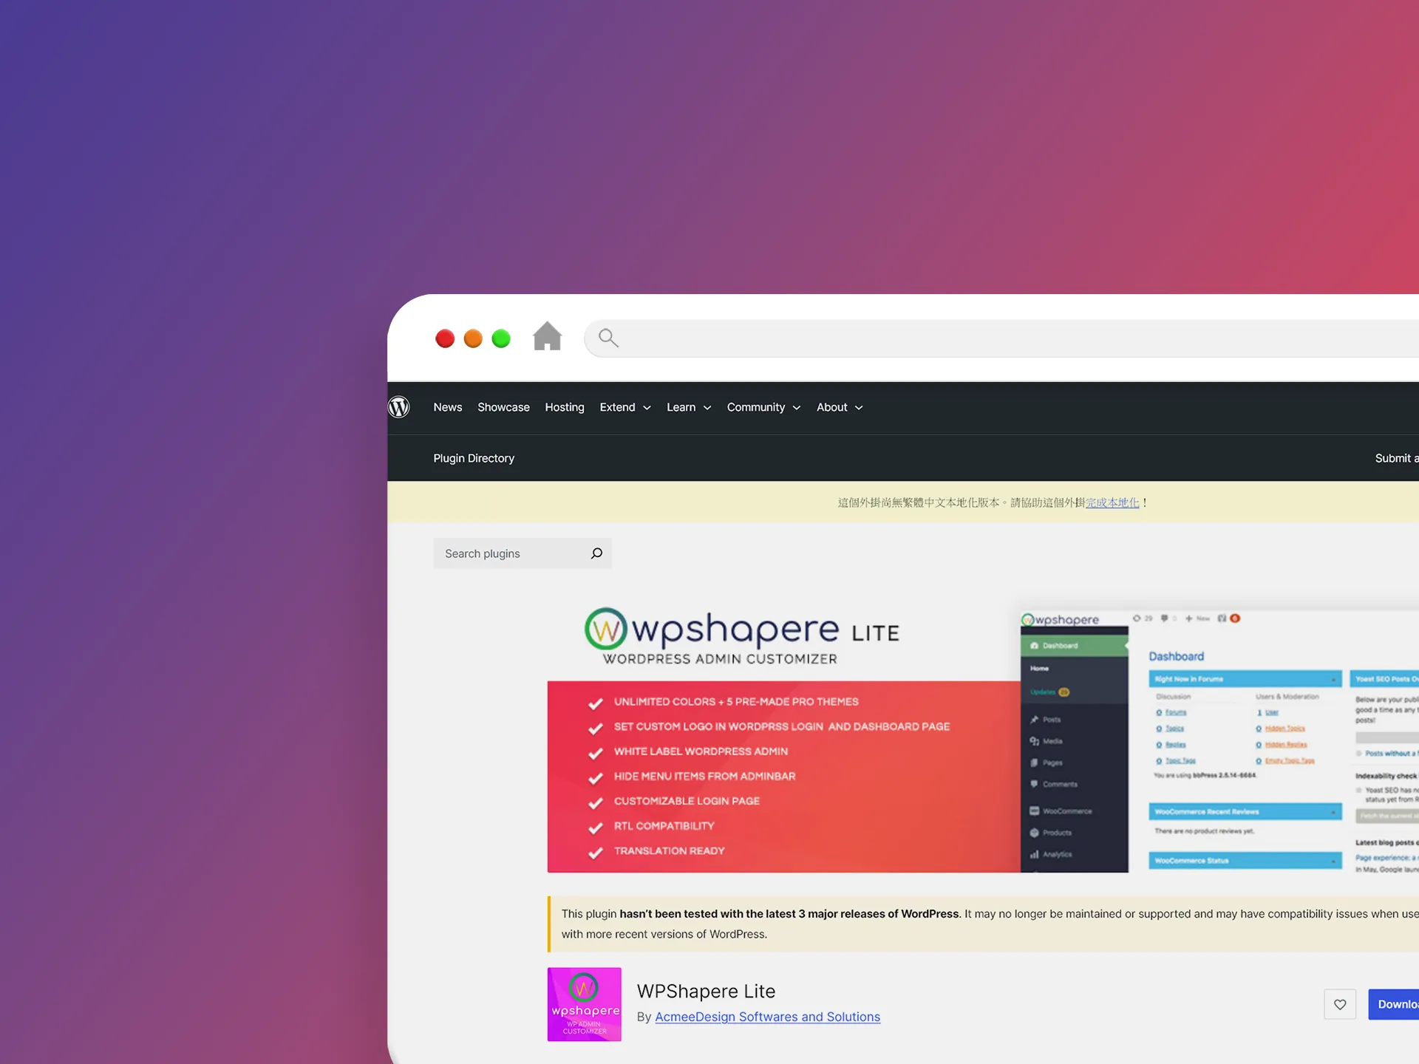Viewport: 1419px width, 1064px height.
Task: Click the orange window dot
Action: click(x=473, y=338)
